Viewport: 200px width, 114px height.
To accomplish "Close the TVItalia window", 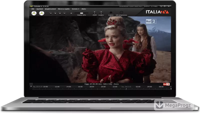I will click(x=169, y=6).
